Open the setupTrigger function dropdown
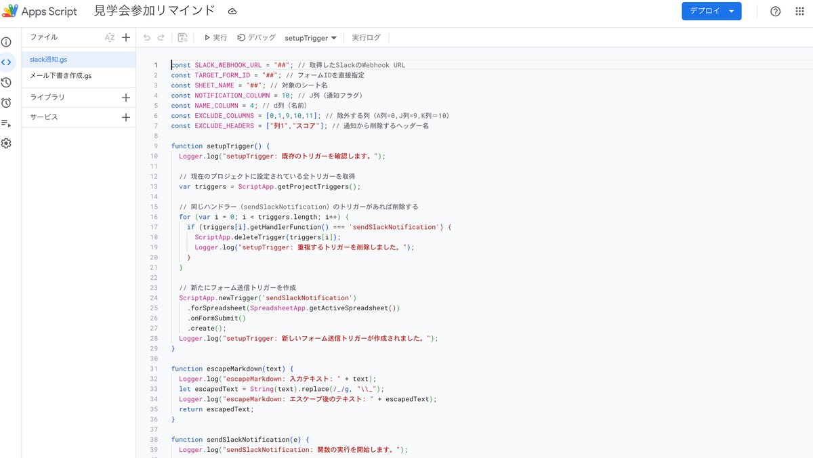Viewport: 813px width, 458px height. coord(311,38)
